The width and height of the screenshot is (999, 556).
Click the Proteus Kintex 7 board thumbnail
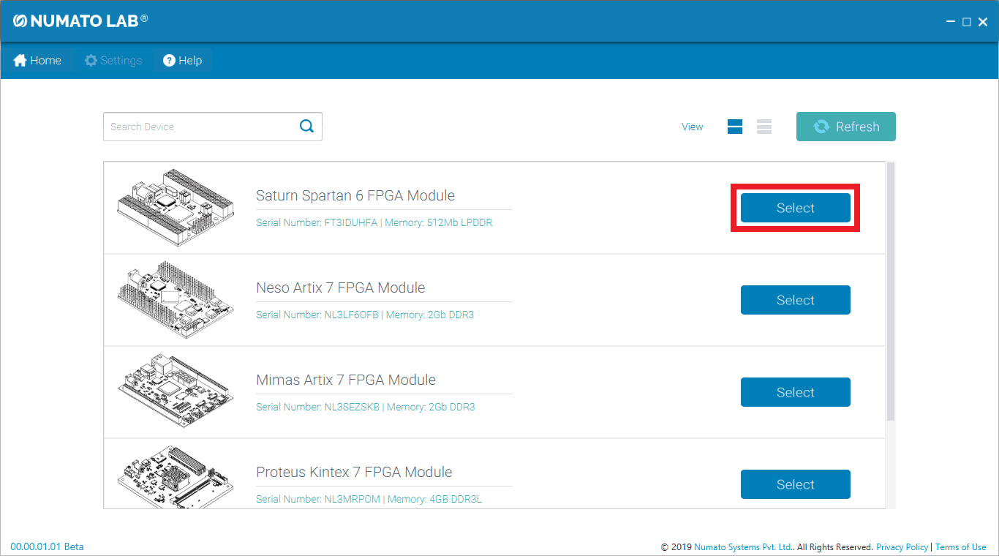176,477
